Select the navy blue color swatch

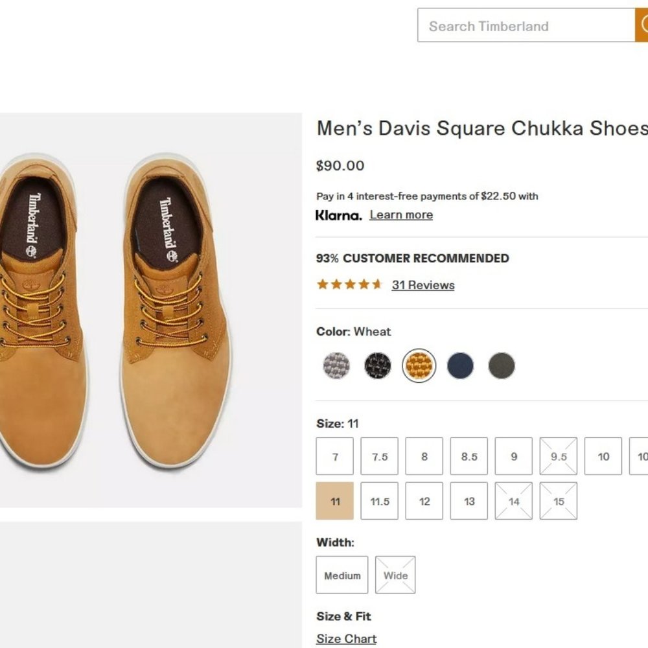pos(460,365)
